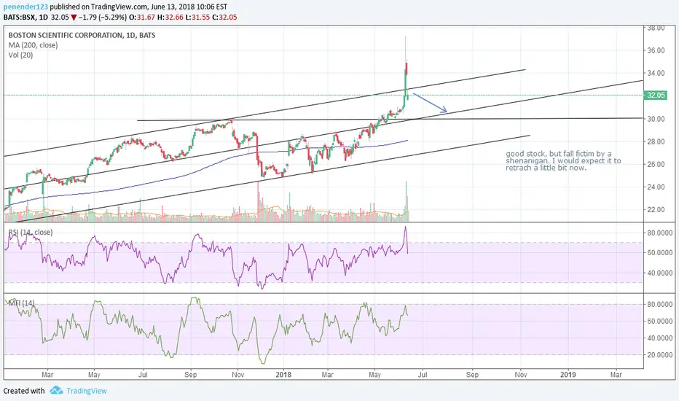Click the 36.00 price axis label

pyautogui.click(x=656, y=50)
